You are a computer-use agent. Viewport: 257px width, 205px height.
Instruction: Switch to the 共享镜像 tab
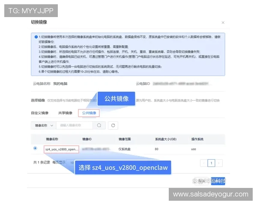pos(65,113)
